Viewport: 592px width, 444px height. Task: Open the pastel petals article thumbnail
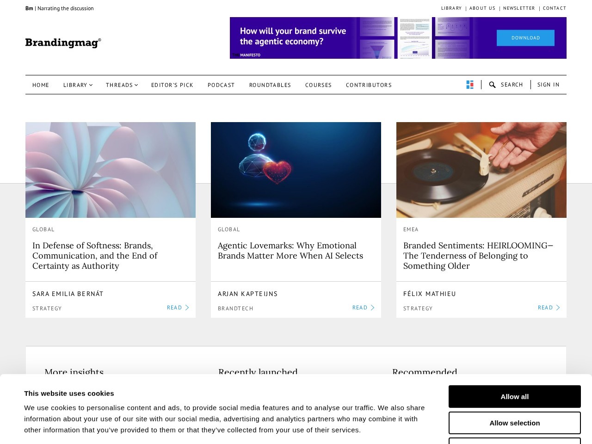pyautogui.click(x=111, y=170)
